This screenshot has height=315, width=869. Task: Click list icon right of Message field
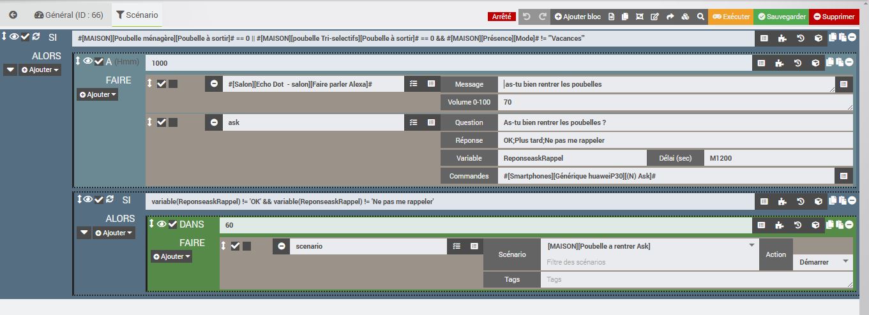843,84
